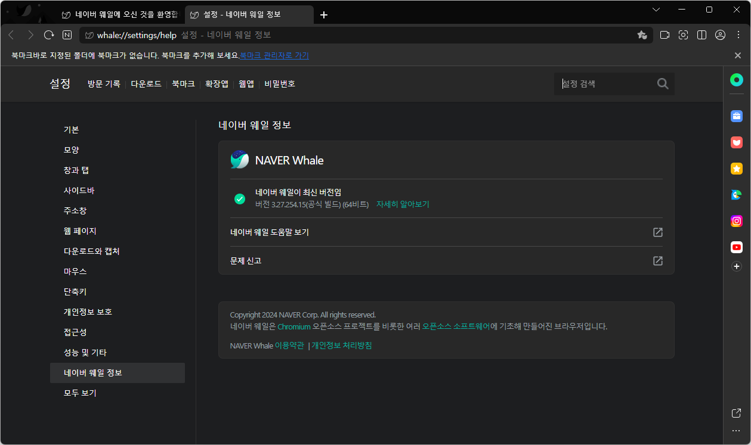The width and height of the screenshot is (751, 445).
Task: Open tab search dropdown chevron
Action: (x=656, y=10)
